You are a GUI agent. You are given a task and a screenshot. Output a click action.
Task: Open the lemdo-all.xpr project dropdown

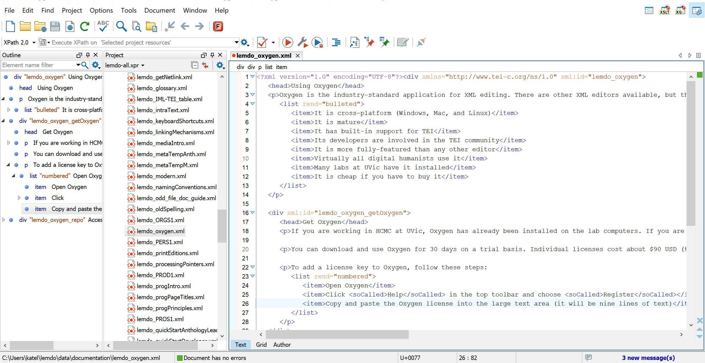click(x=143, y=65)
